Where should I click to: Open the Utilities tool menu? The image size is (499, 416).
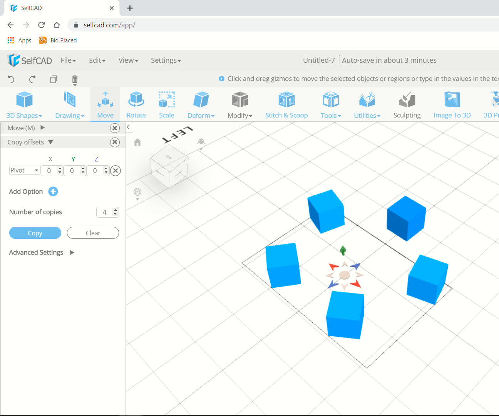(x=367, y=105)
